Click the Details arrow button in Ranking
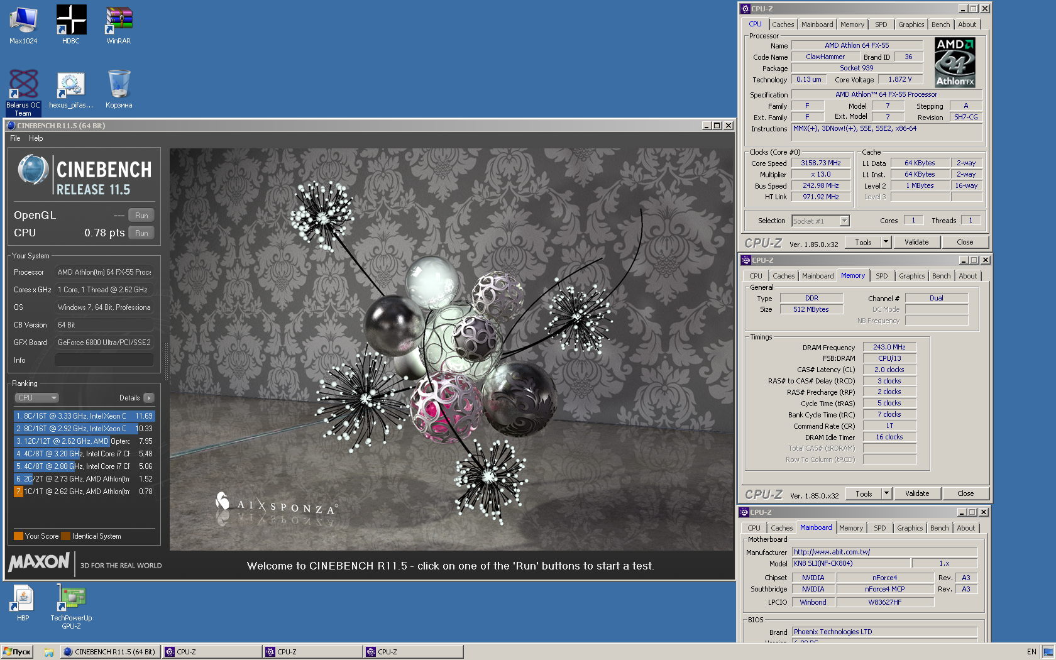Screen dimensions: 1056x660 (148, 398)
